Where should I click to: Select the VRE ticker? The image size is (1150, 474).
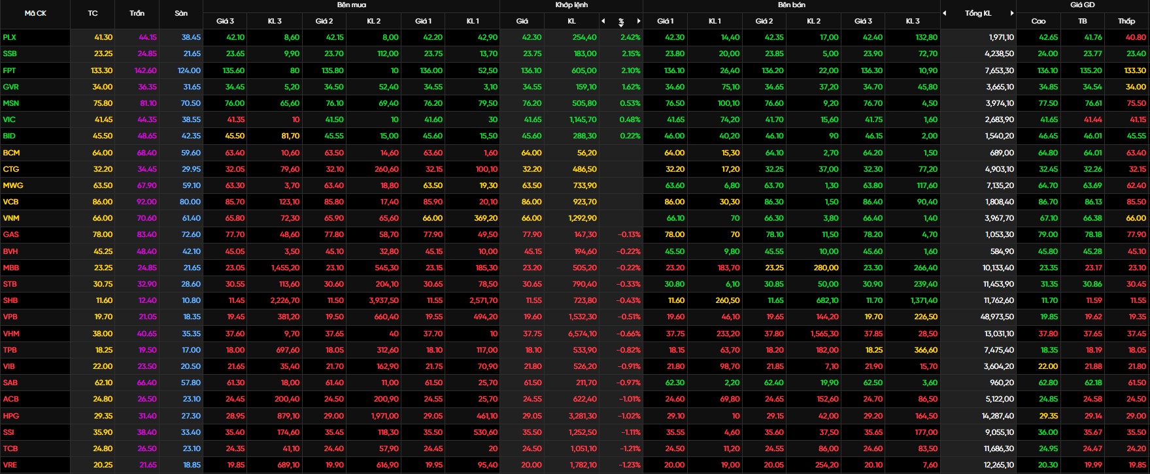[10, 465]
